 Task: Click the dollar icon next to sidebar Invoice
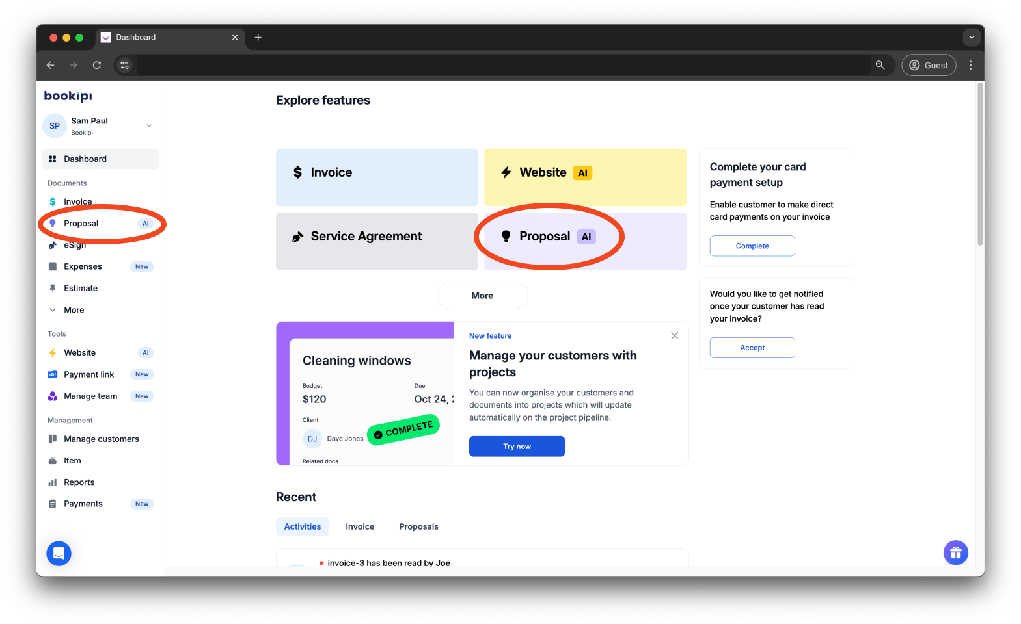click(x=53, y=202)
